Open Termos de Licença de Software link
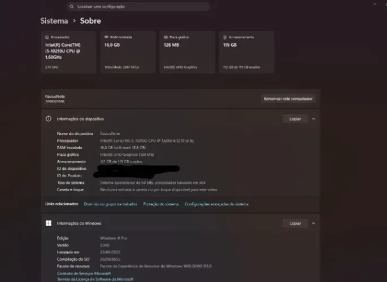The image size is (387, 282). click(95, 279)
